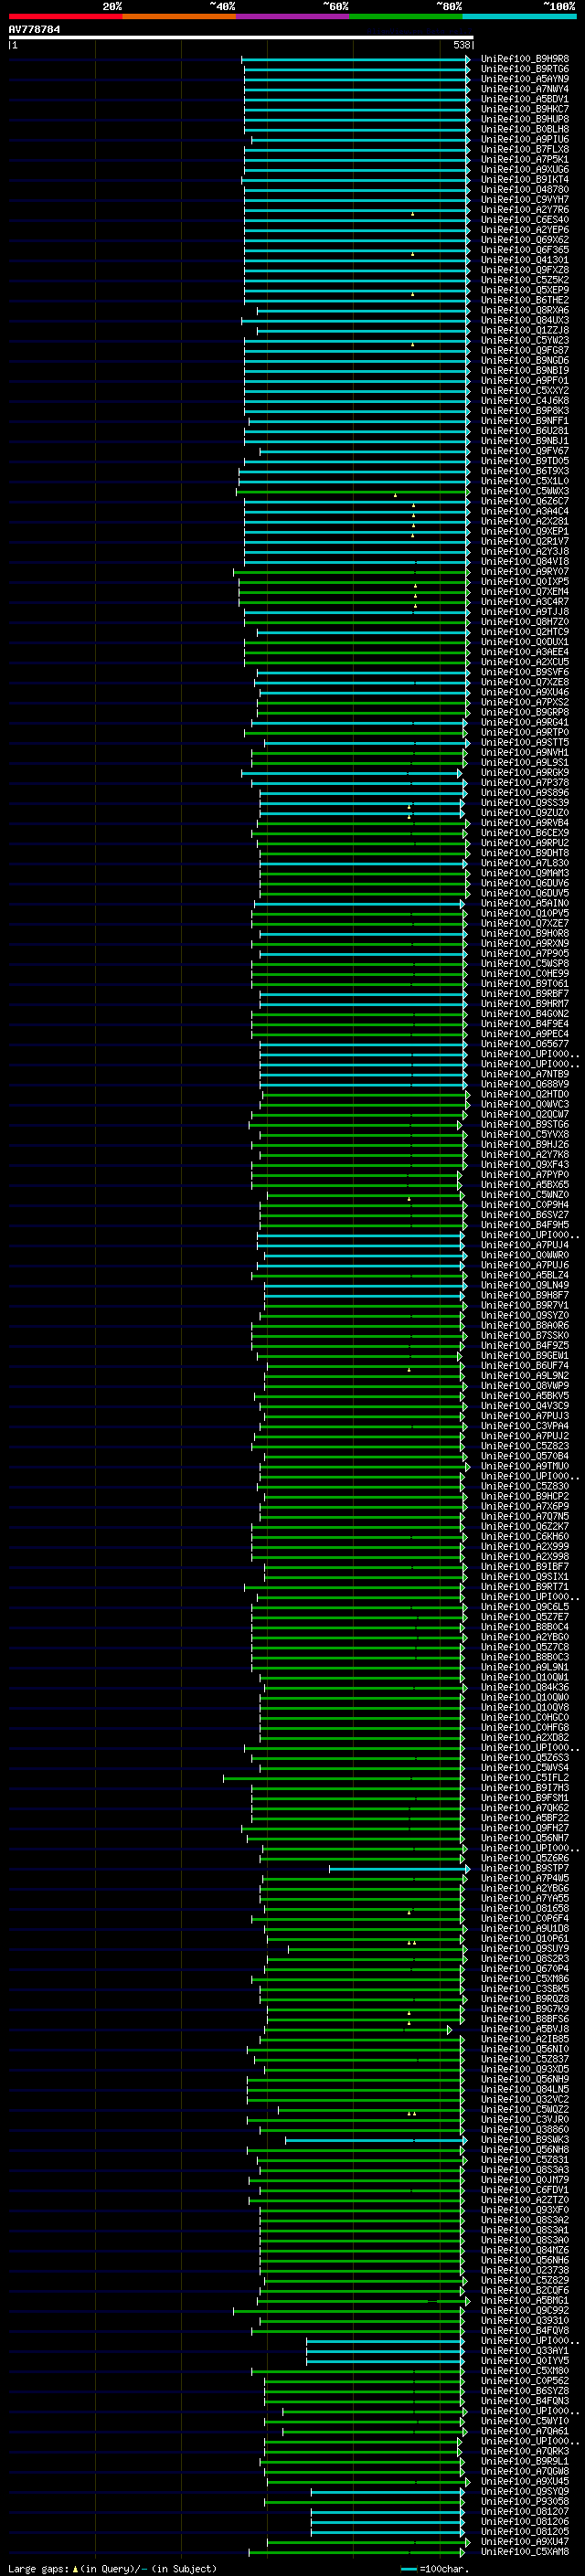
Task: Select the UniRef100_A5BVJ8 label
Action: (x=525, y=2029)
